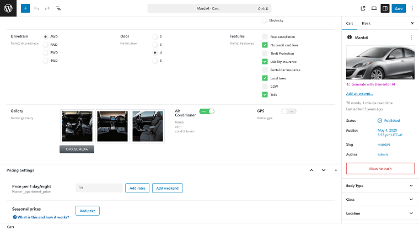Collapse the Pricing Settings panel

[x=336, y=170]
